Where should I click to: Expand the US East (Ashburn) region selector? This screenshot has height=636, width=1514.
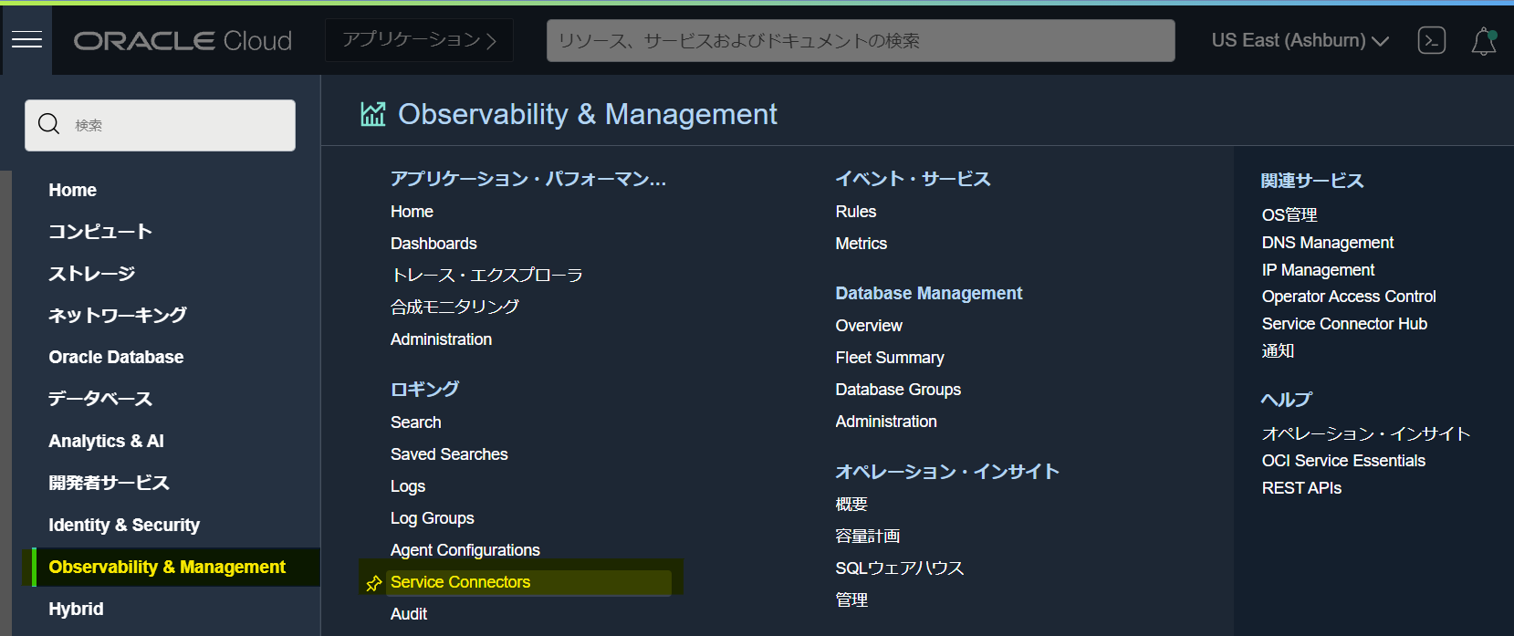(x=1300, y=41)
